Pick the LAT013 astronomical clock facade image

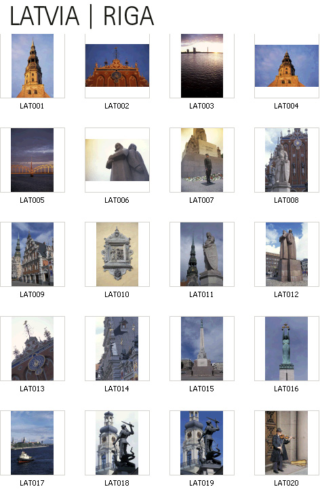33,349
